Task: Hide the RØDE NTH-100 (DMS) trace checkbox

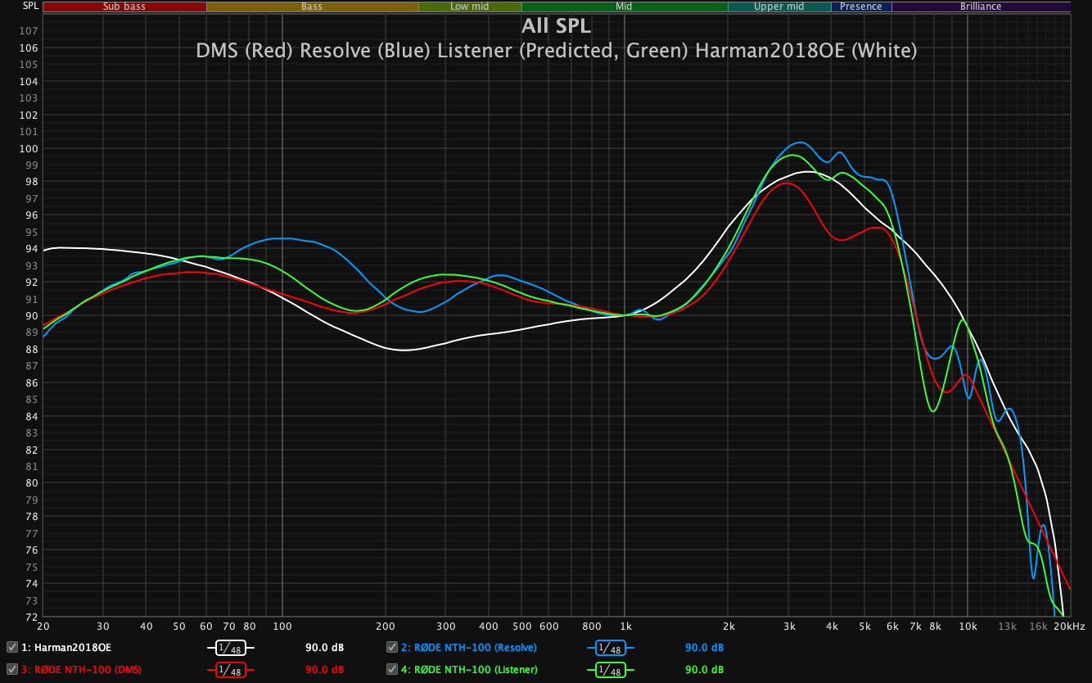Action: 12,670
